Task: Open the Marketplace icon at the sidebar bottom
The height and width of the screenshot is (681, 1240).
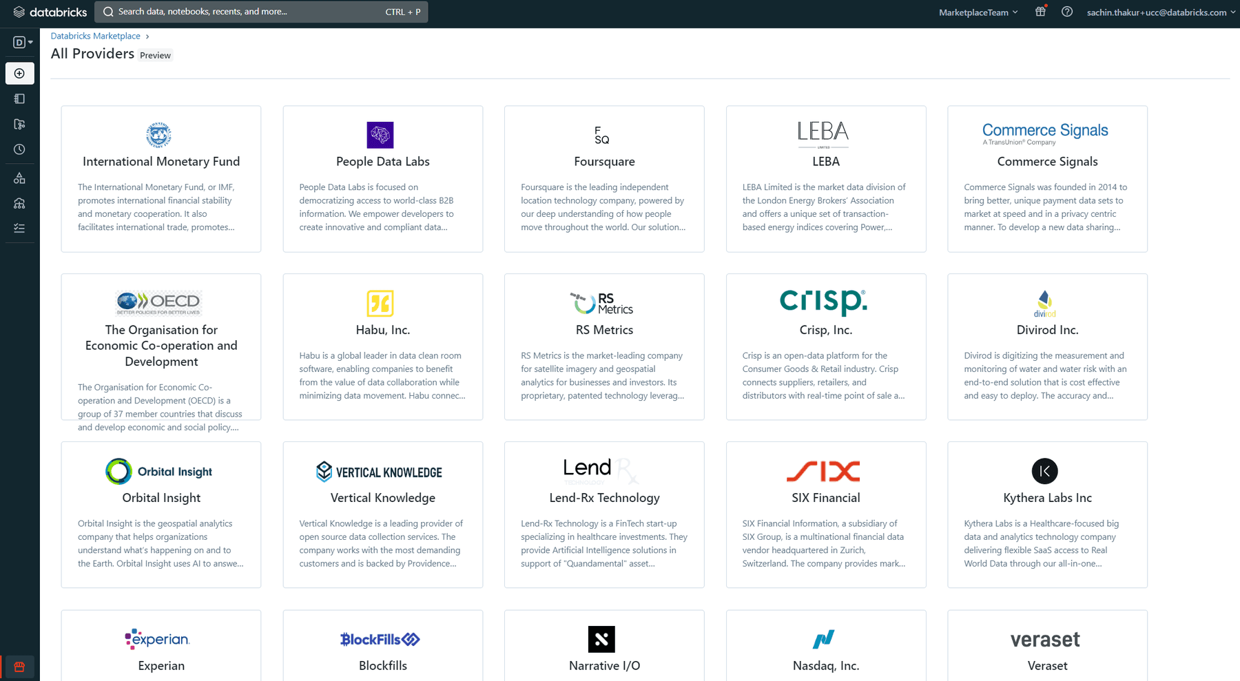Action: click(20, 667)
